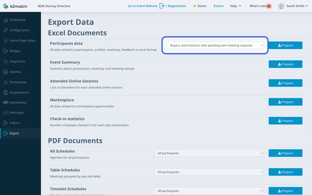Image resolution: width=312 pixels, height=195 pixels.
Task: Click the Organizations building icon
Action: click(5, 93)
